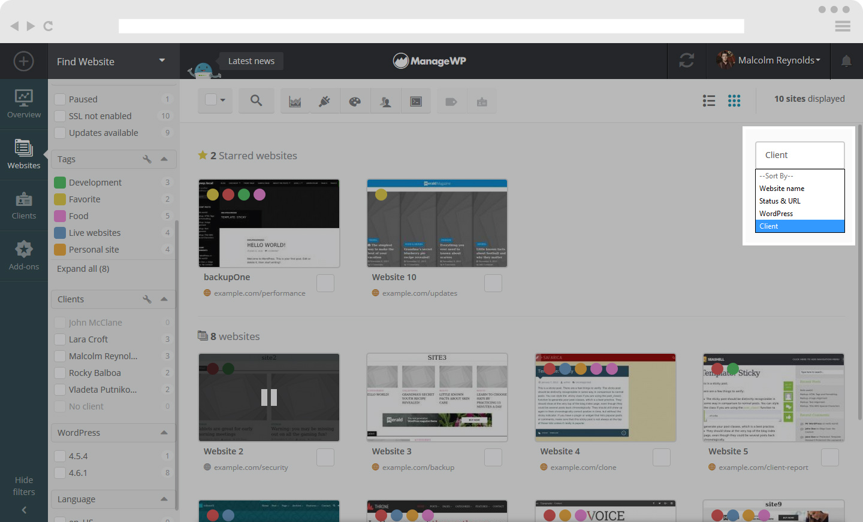Screen dimensions: 863x522
Task: Open Malcolm Reynolds account dropdown
Action: [x=768, y=60]
